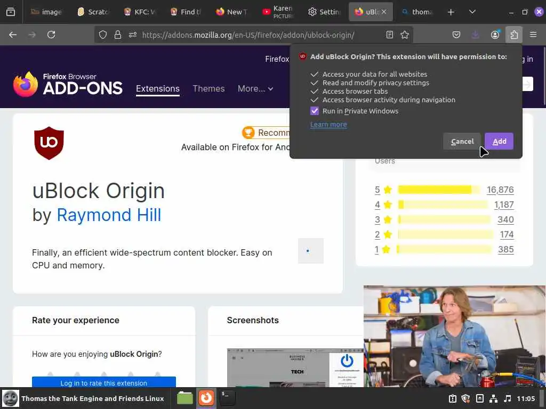Image resolution: width=546 pixels, height=409 pixels.
Task: Open Firefox account icon
Action: pyautogui.click(x=495, y=35)
